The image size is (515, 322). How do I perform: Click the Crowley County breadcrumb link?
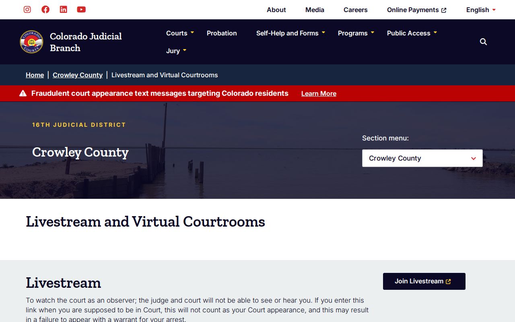78,75
